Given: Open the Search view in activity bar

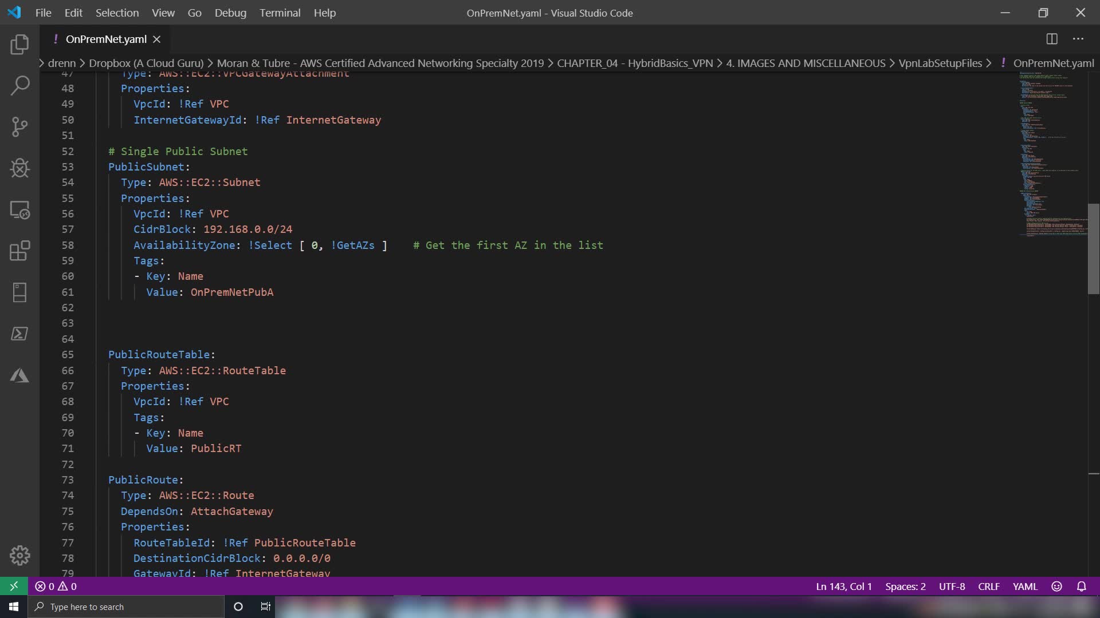Looking at the screenshot, I should pyautogui.click(x=19, y=86).
